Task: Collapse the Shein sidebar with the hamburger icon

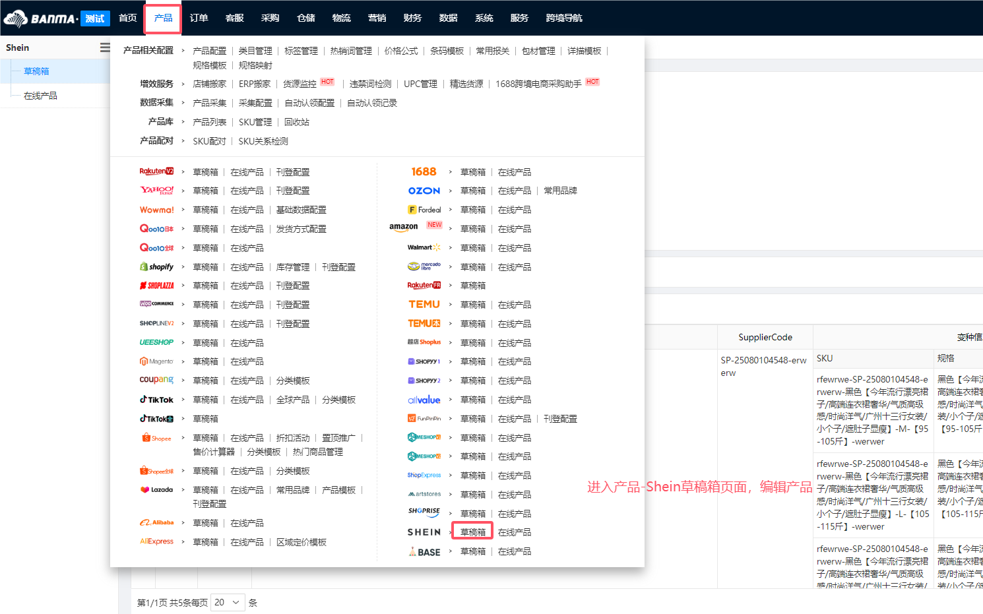Action: [x=105, y=47]
